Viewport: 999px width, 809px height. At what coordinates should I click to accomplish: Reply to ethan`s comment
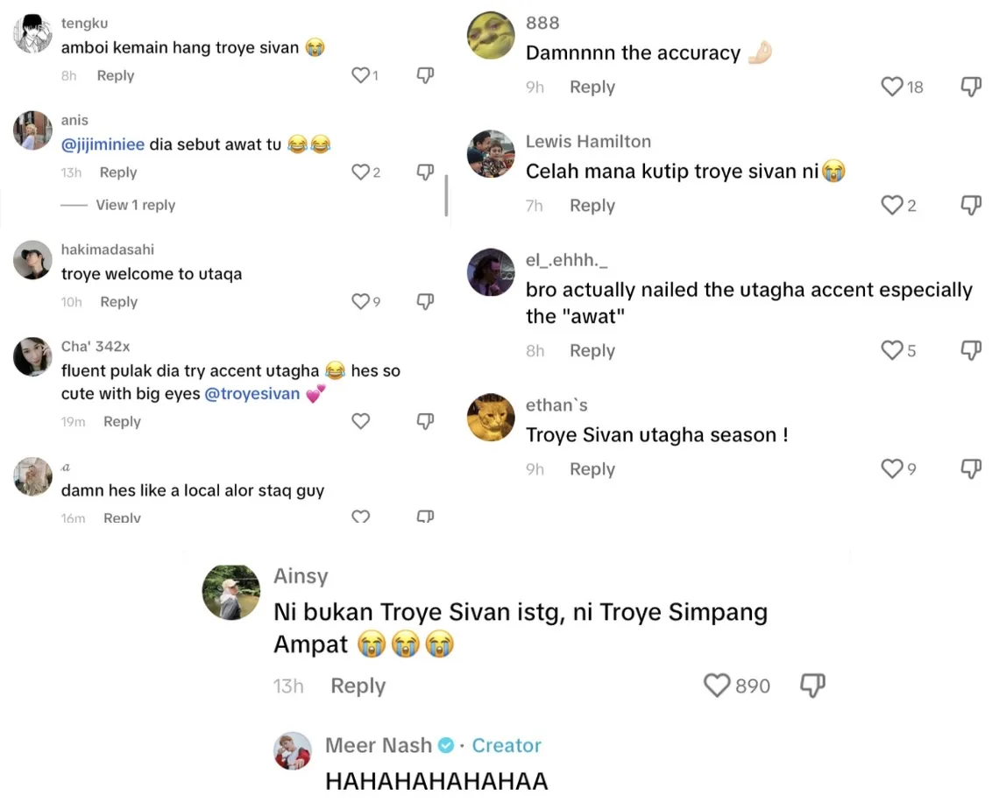click(592, 469)
